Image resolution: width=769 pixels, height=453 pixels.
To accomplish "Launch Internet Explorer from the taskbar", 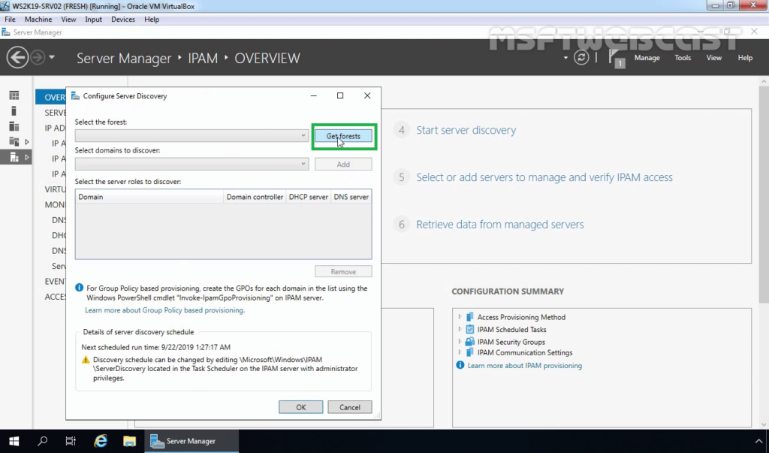I will coord(101,441).
